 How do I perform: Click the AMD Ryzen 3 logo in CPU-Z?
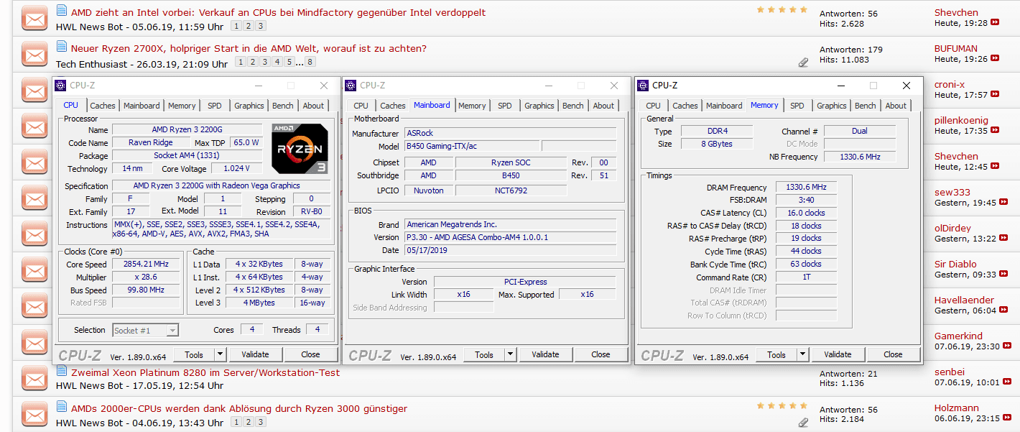tap(300, 149)
